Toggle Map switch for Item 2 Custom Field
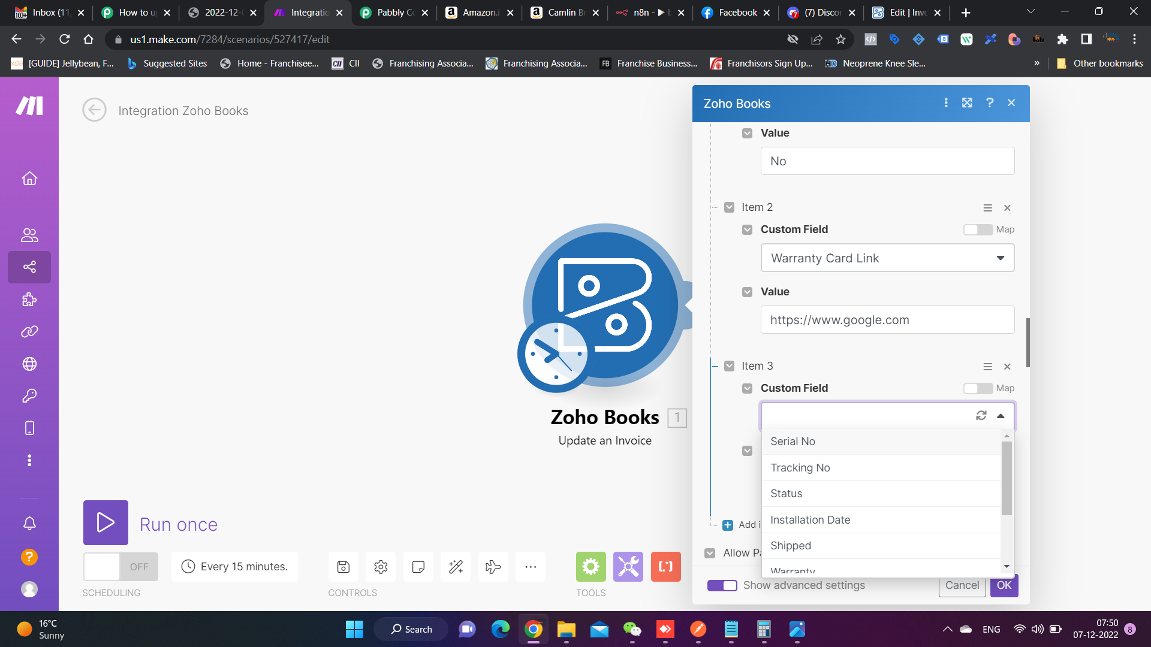This screenshot has height=647, width=1151. click(x=978, y=229)
